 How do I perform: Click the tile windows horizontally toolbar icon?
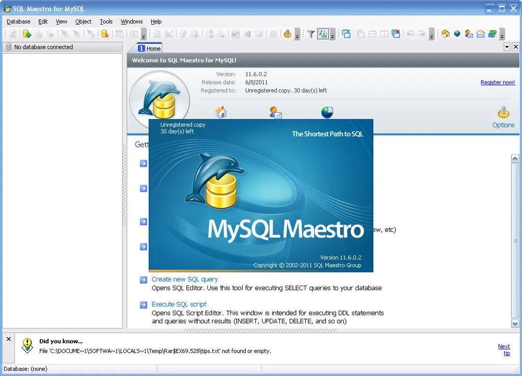[x=373, y=33]
